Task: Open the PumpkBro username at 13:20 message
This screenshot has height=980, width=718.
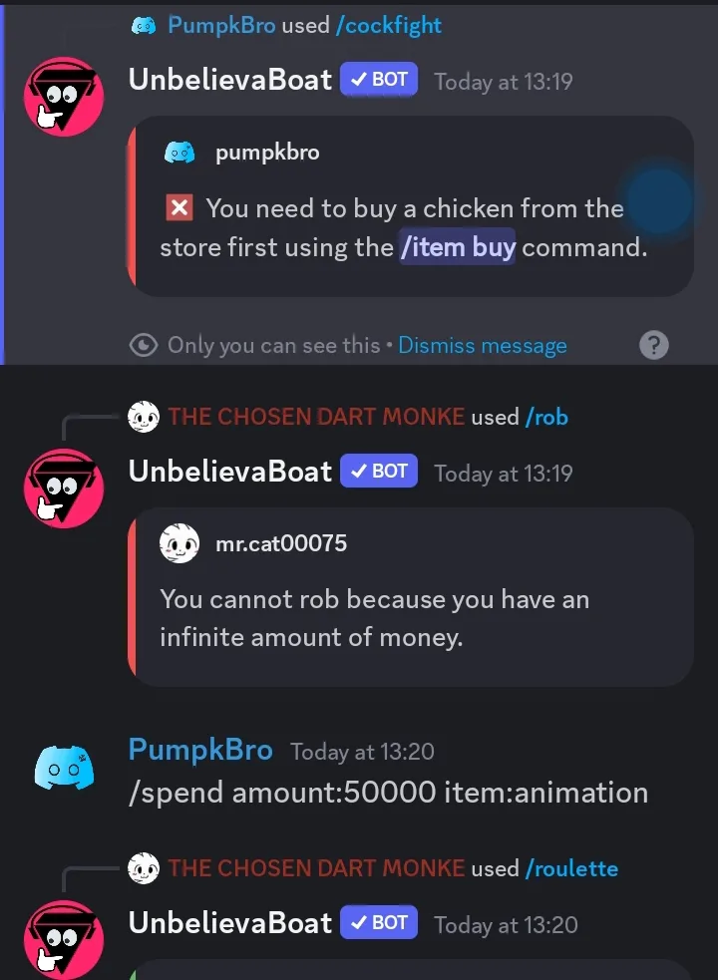Action: (x=200, y=750)
